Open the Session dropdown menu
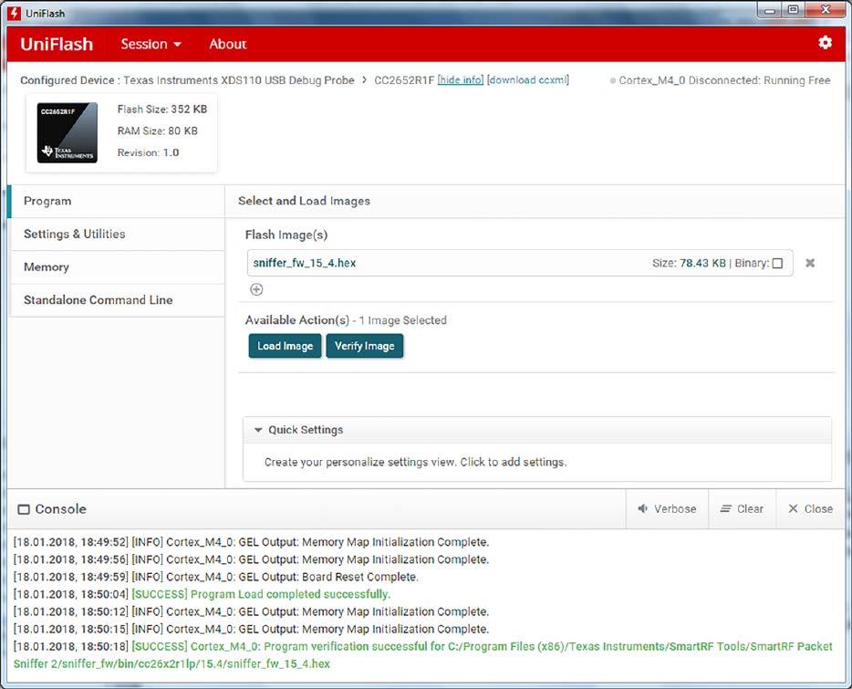Image resolution: width=852 pixels, height=689 pixels. 151,44
